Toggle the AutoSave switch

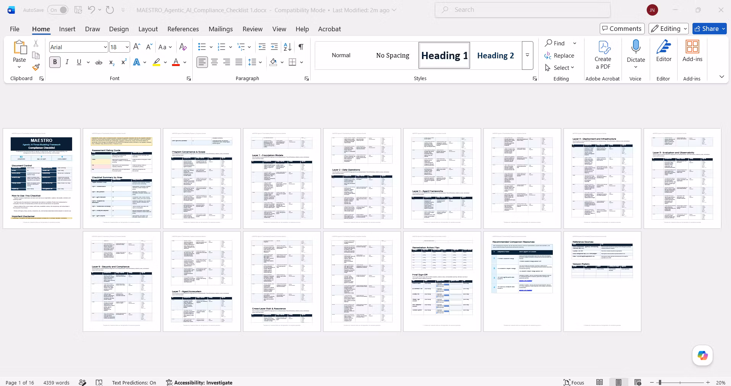tap(58, 10)
